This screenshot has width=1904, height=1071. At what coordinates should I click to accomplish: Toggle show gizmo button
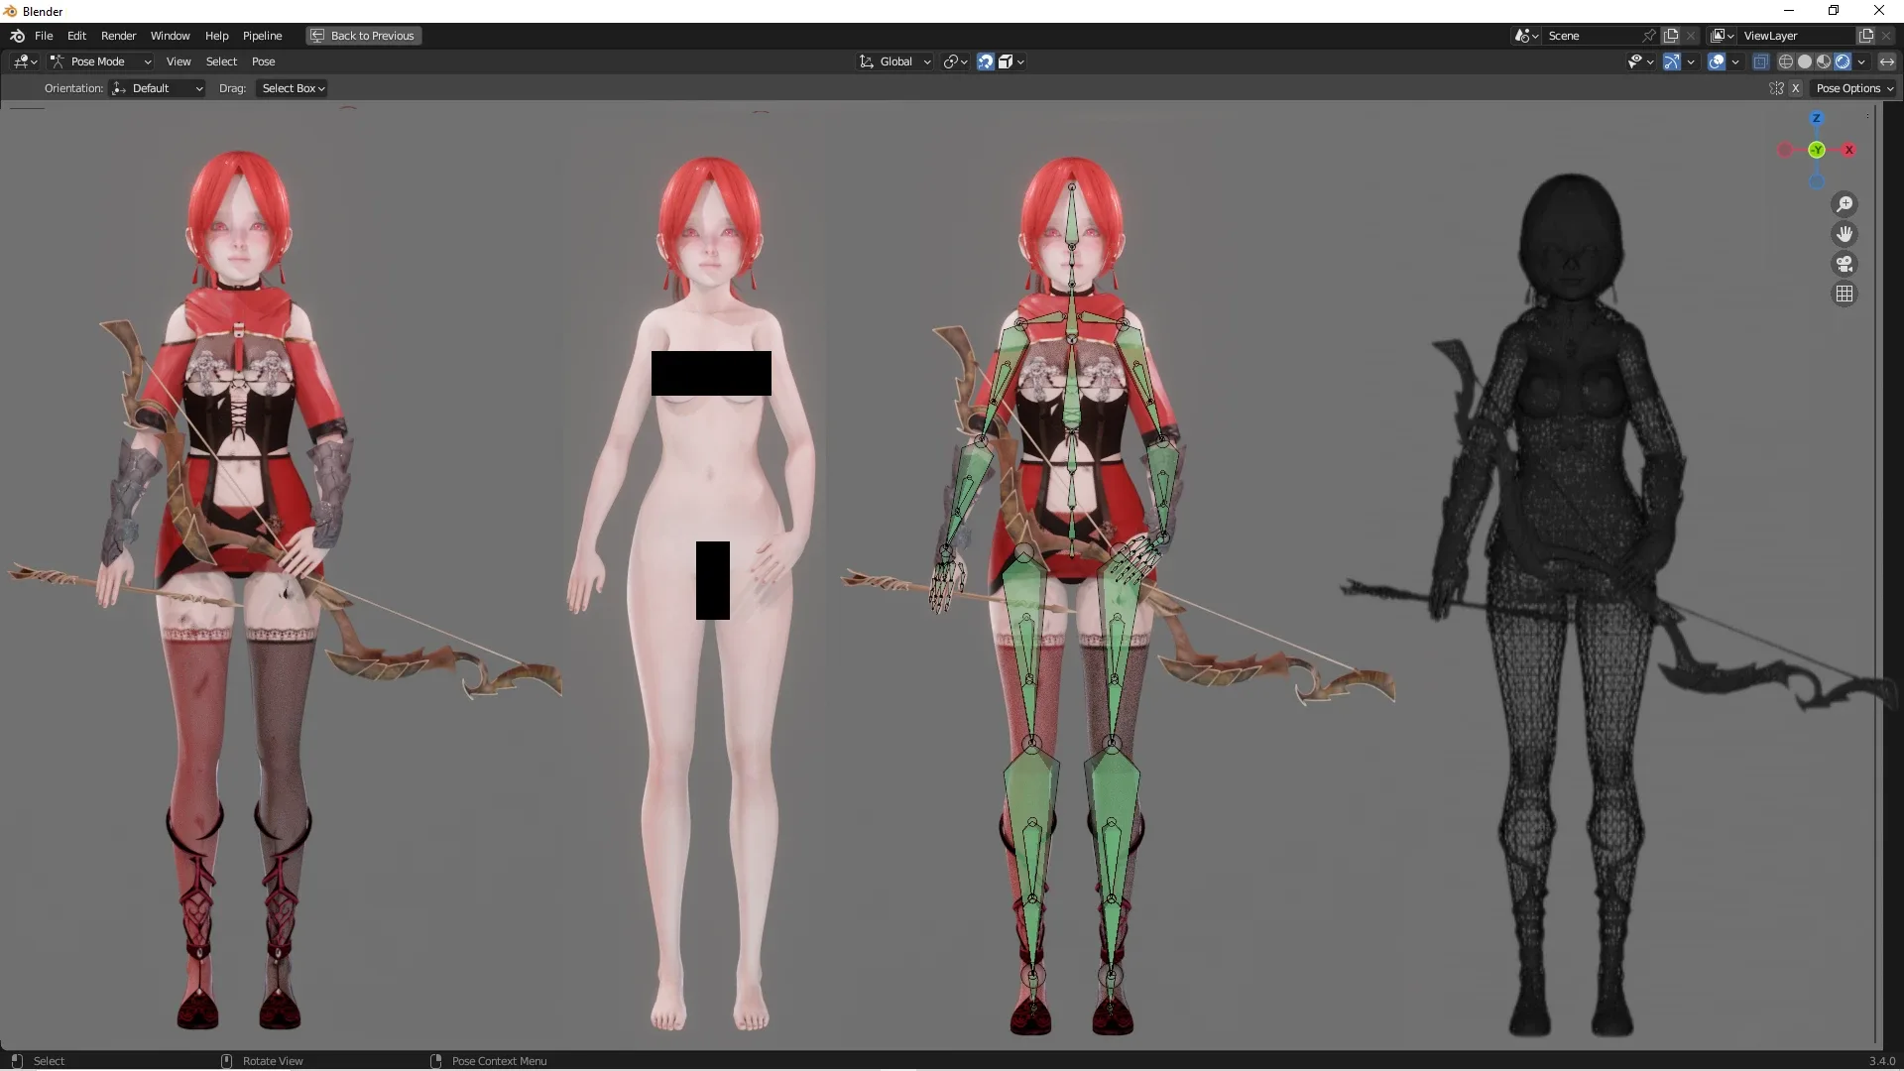click(1671, 61)
